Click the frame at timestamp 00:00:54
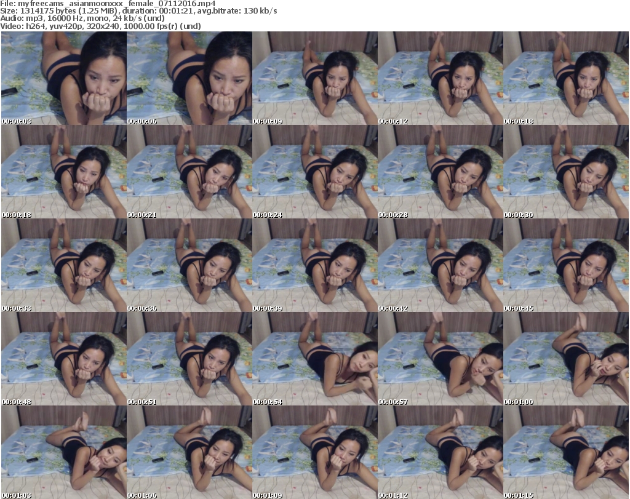630x499 pixels. coord(314,359)
